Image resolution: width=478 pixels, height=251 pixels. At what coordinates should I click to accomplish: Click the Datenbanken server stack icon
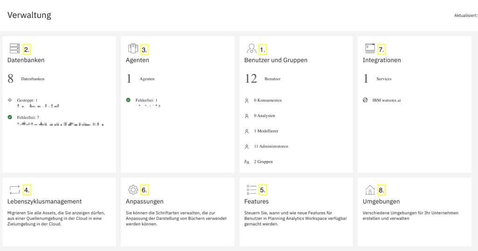14,49
